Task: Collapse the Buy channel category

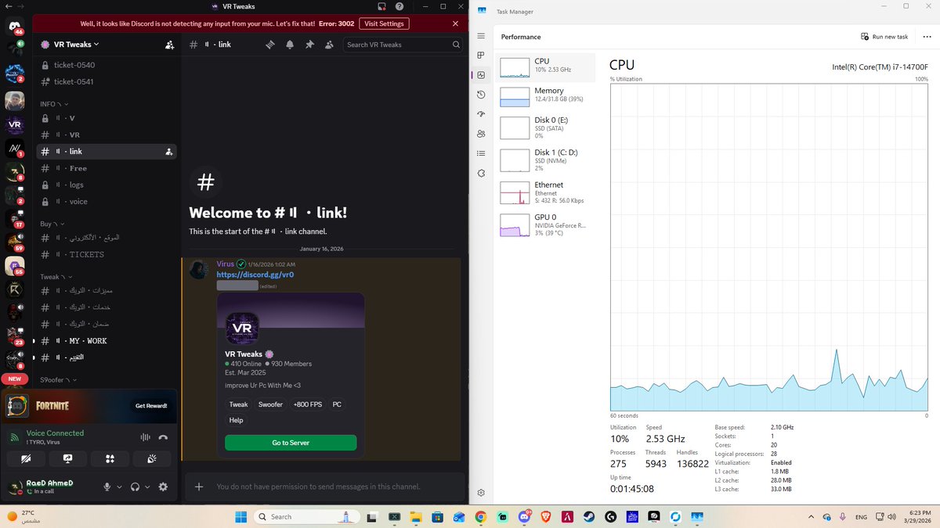Action: 52,224
